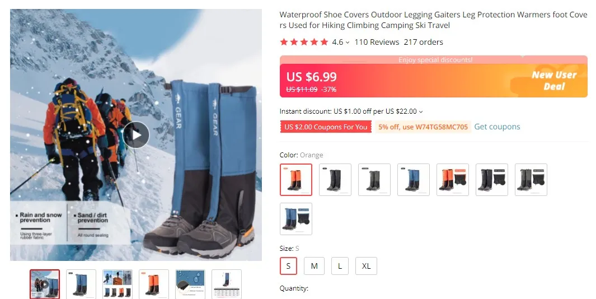Select size XL option

click(366, 266)
